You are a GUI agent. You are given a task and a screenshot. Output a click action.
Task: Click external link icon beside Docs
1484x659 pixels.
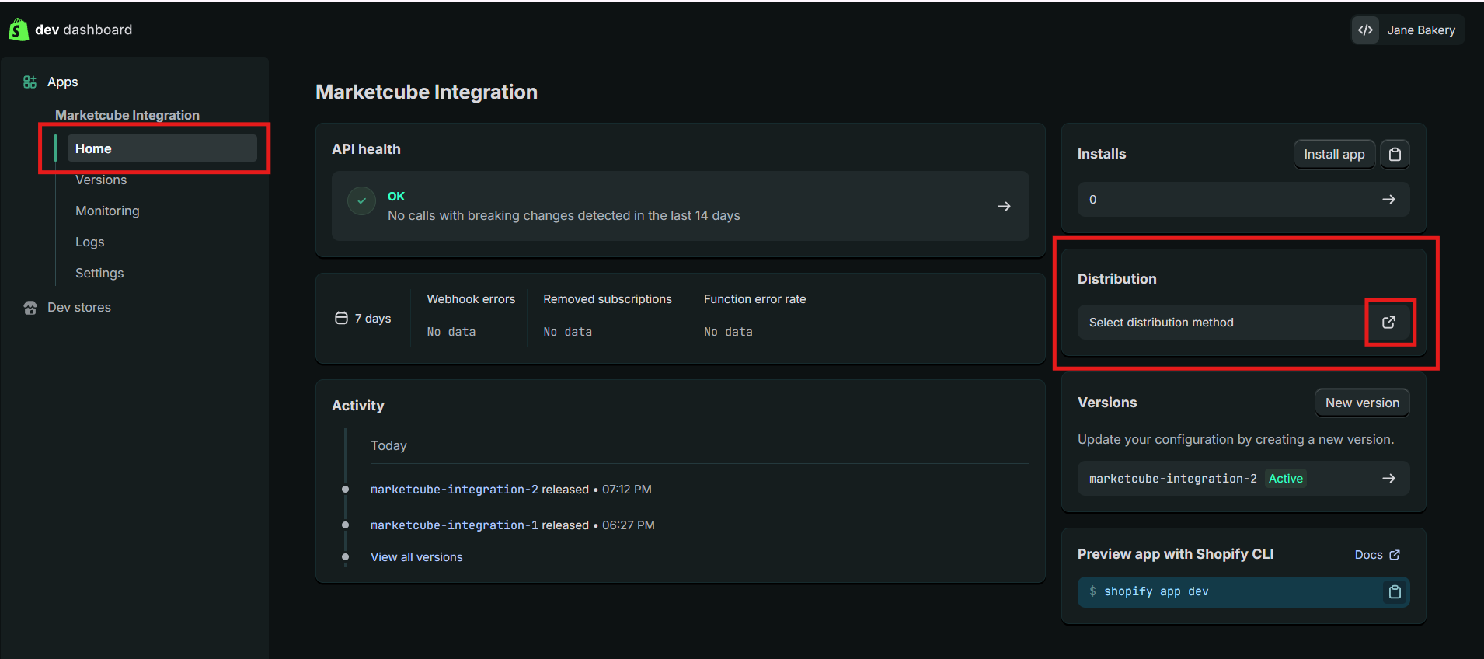(x=1395, y=555)
